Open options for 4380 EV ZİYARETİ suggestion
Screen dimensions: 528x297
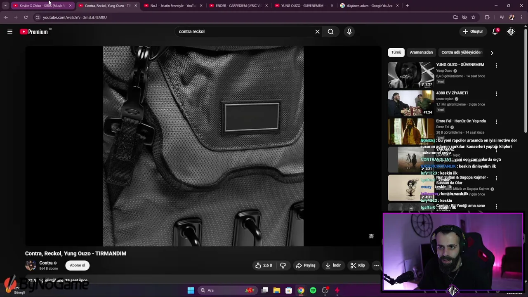tap(496, 94)
